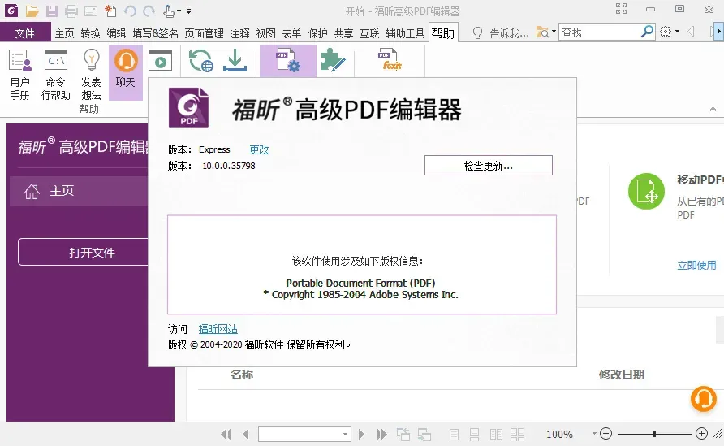Switch to the 辅助工具 ribbon tab
Screen dimensions: 724x446
point(405,33)
